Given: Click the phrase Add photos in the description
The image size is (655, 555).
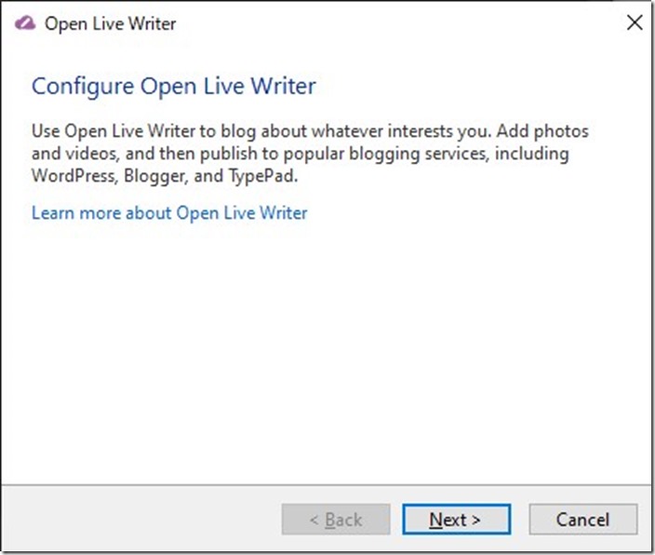Looking at the screenshot, I should pos(542,131).
